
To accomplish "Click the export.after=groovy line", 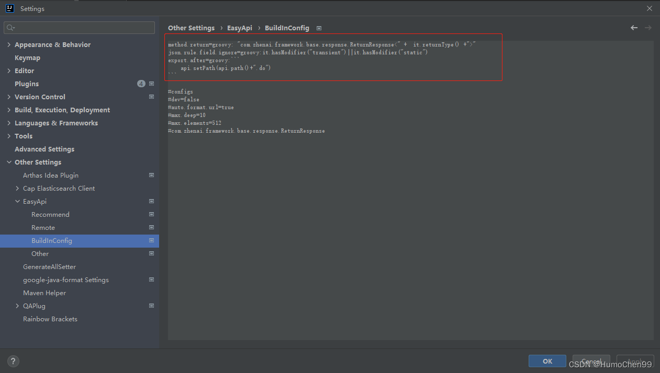I will coord(204,60).
